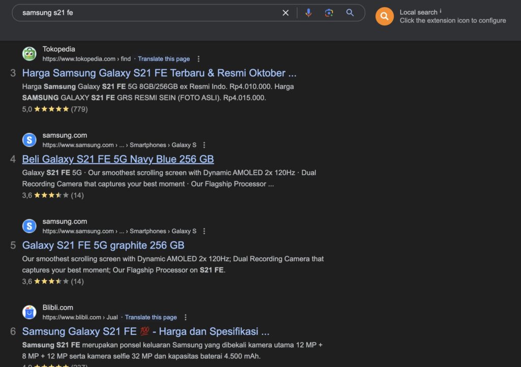
Task: Click samsung.com site name above Navy Blue result
Action: pyautogui.click(x=65, y=135)
